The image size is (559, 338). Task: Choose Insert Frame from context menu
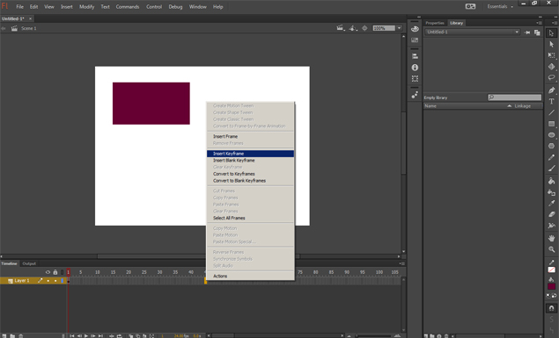pos(250,136)
